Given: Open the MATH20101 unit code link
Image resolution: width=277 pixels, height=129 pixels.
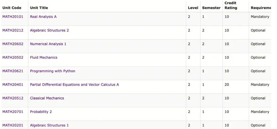Looking at the screenshot, I should click(x=13, y=17).
